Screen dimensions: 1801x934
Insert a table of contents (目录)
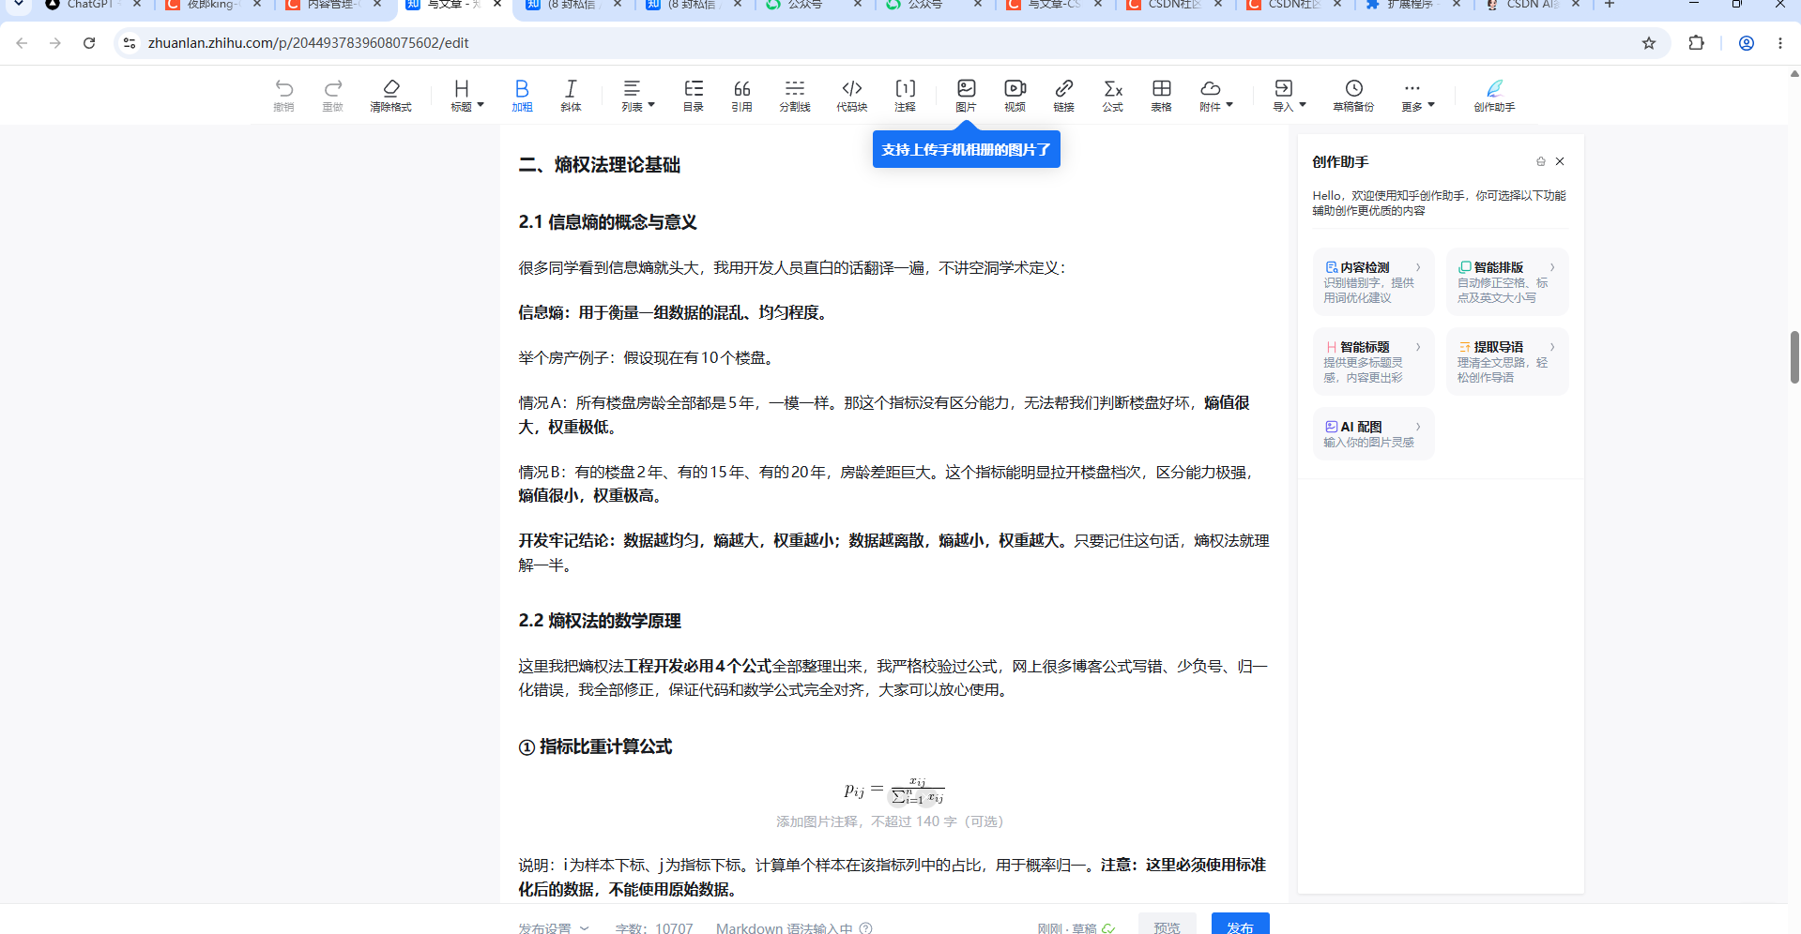(x=694, y=95)
